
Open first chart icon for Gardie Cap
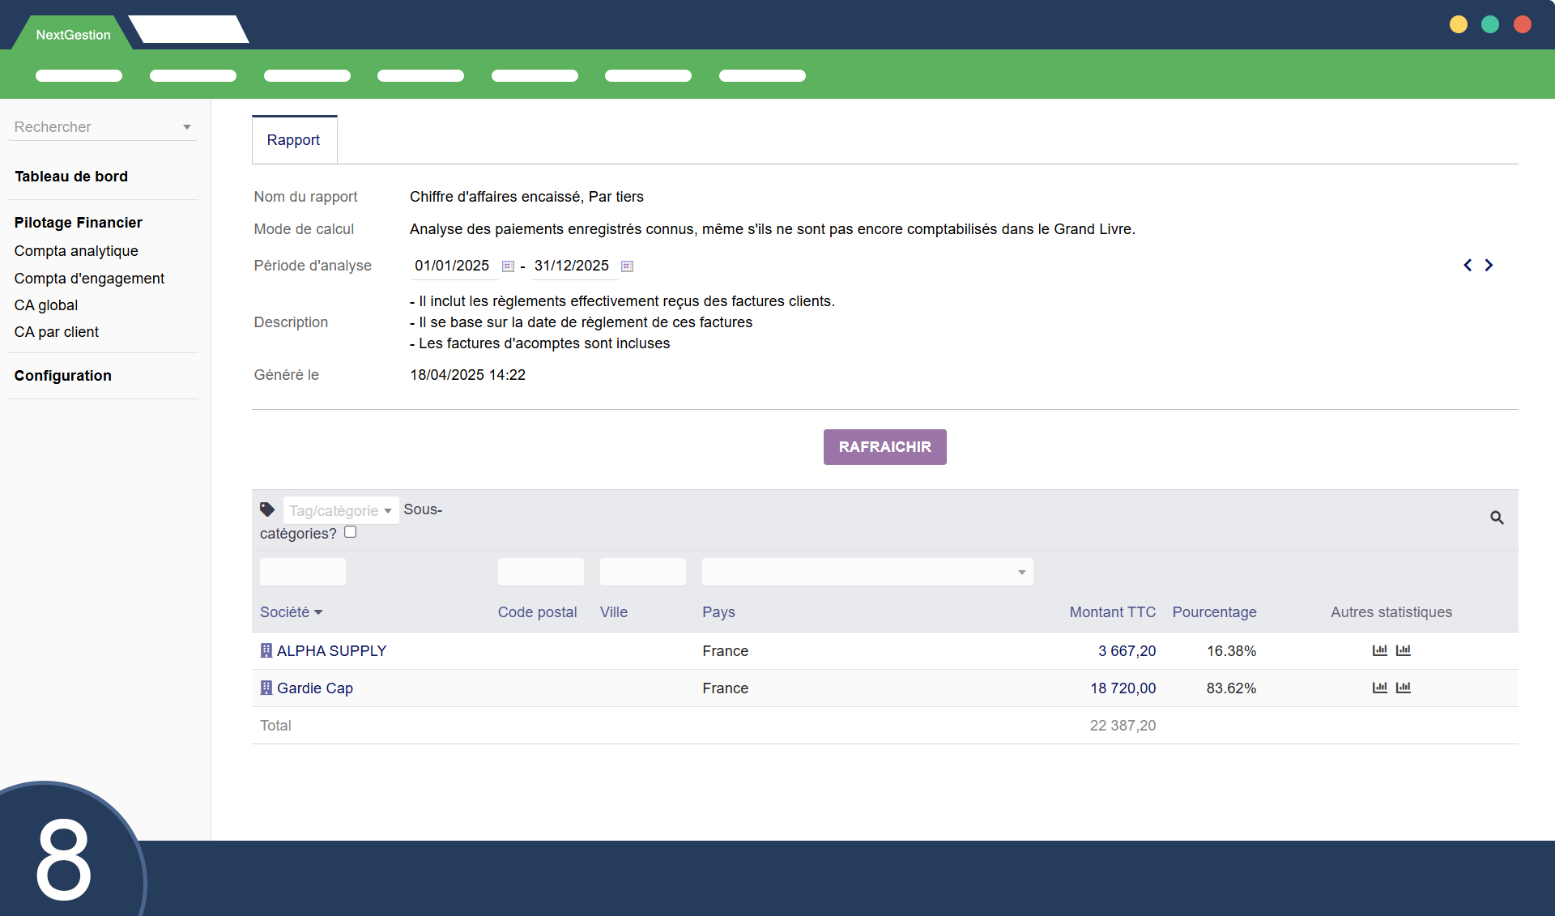tap(1380, 688)
